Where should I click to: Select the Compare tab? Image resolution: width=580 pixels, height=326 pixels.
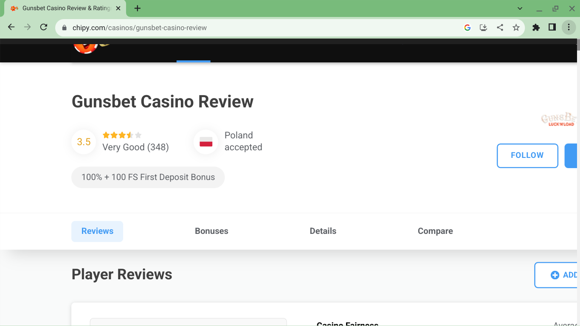tap(435, 231)
